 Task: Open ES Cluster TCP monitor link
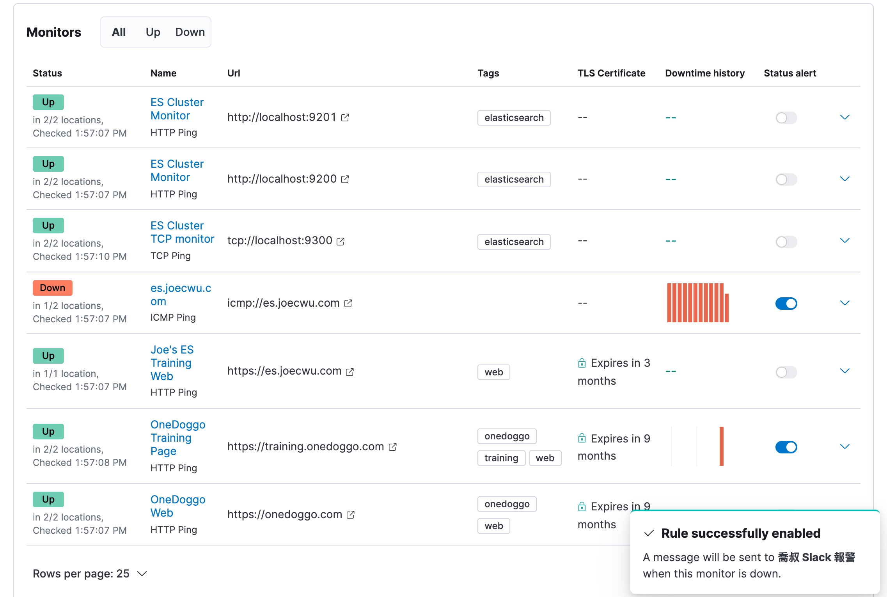point(183,232)
